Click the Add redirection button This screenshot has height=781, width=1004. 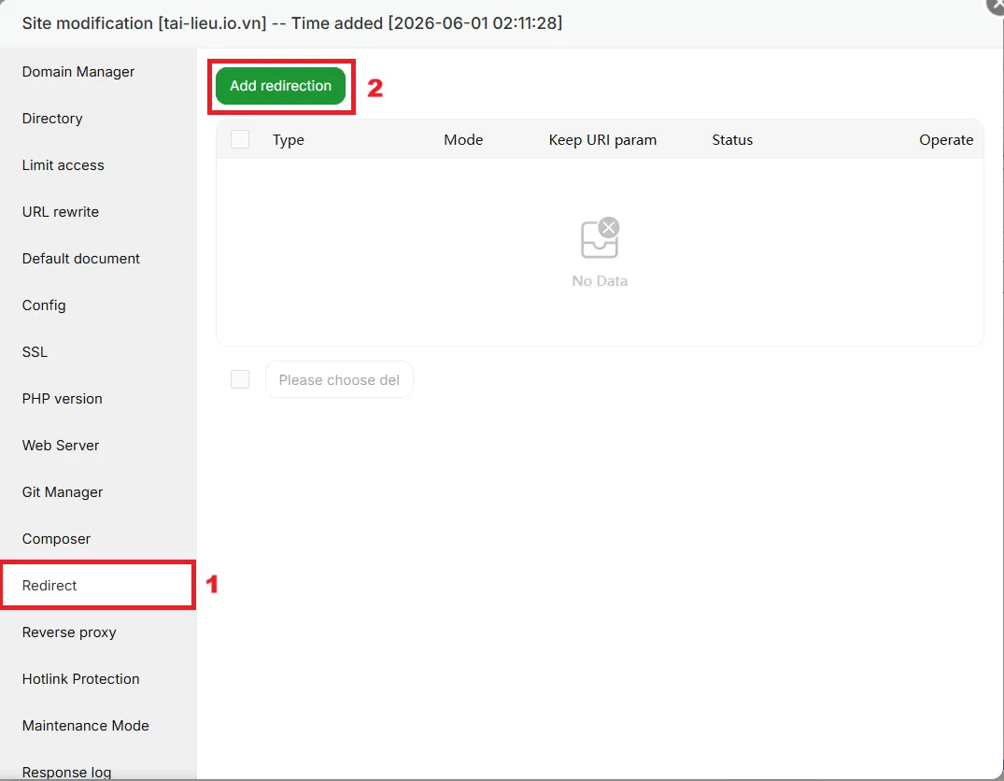(280, 86)
